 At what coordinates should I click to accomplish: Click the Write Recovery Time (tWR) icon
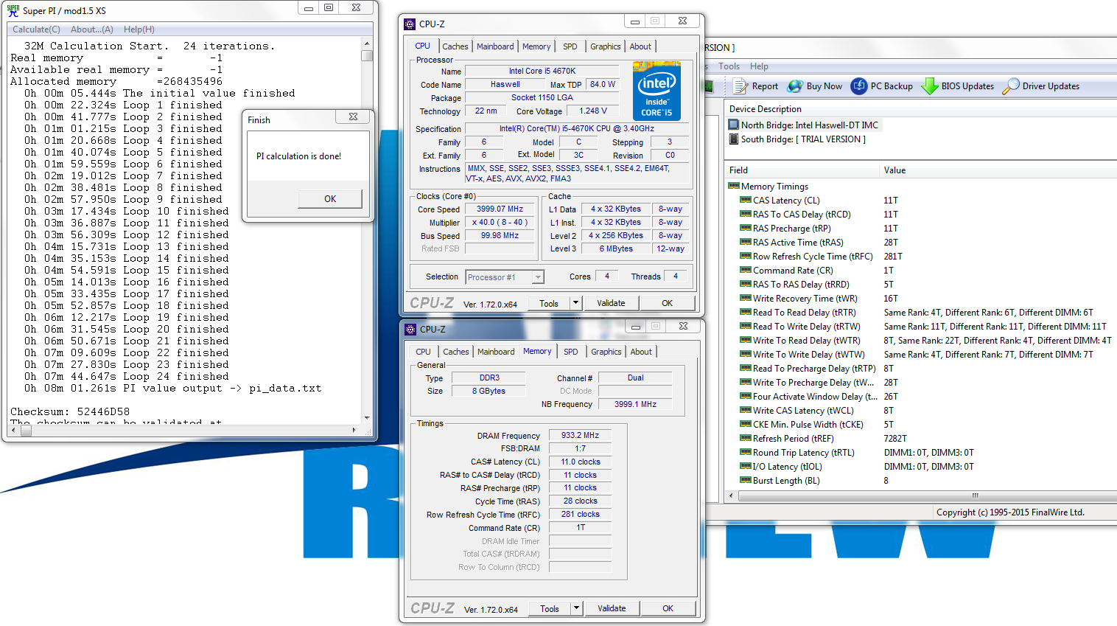point(746,299)
